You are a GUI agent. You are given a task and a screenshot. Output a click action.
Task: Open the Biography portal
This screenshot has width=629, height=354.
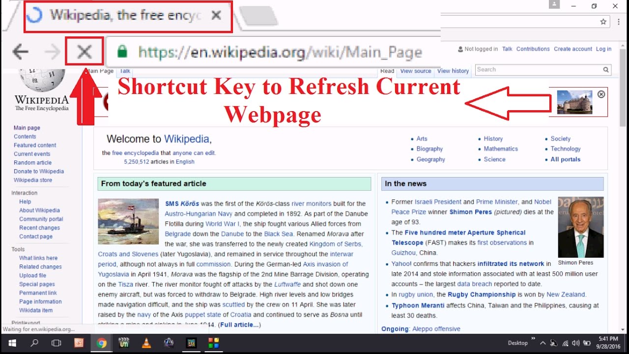tap(429, 149)
